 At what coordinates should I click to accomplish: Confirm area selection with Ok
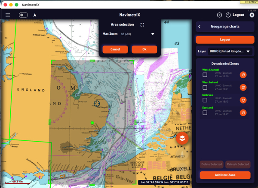(x=144, y=49)
